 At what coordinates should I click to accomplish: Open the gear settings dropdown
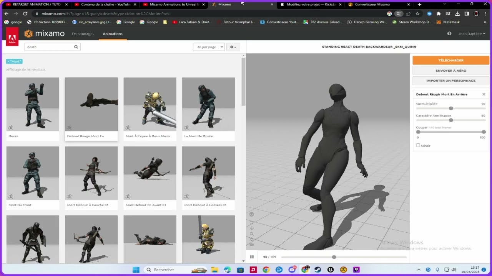(233, 47)
